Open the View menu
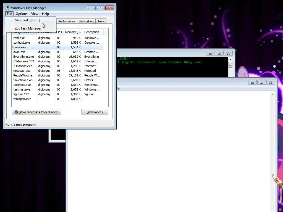 pyautogui.click(x=35, y=14)
